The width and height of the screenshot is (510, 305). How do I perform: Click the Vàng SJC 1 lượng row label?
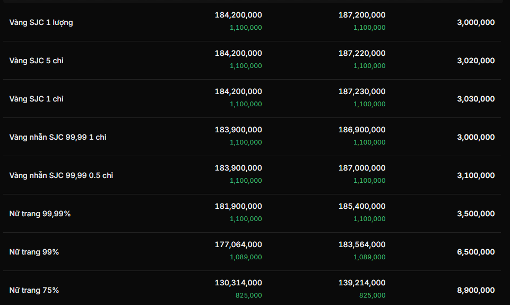pos(41,22)
